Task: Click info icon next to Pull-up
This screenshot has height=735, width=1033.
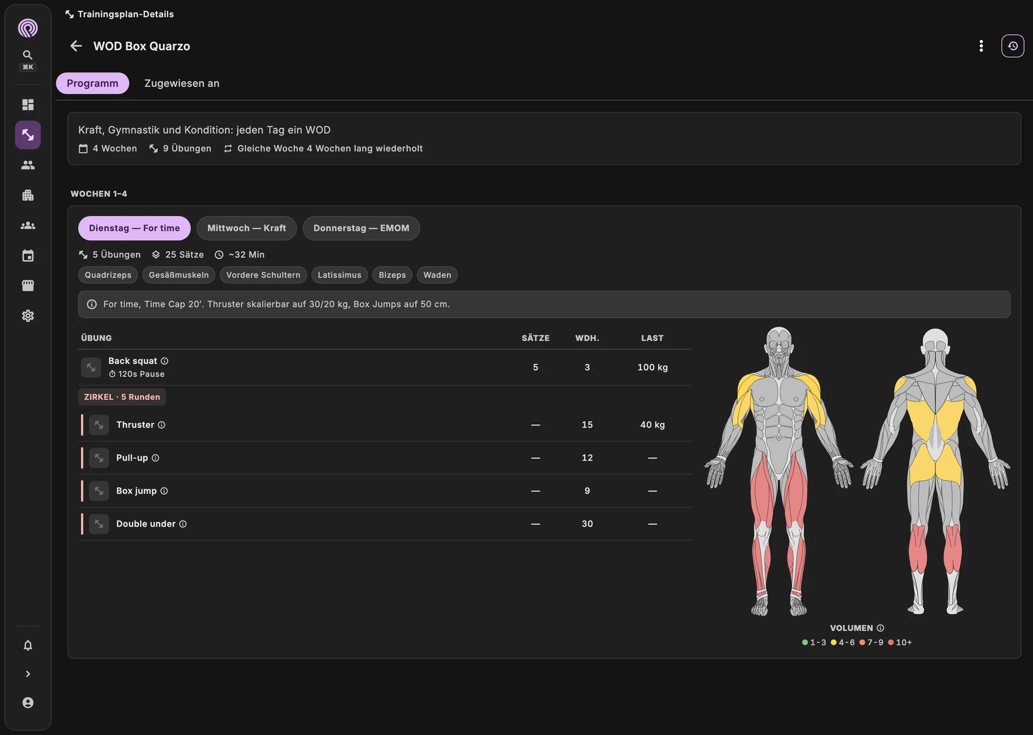Action: click(x=155, y=458)
